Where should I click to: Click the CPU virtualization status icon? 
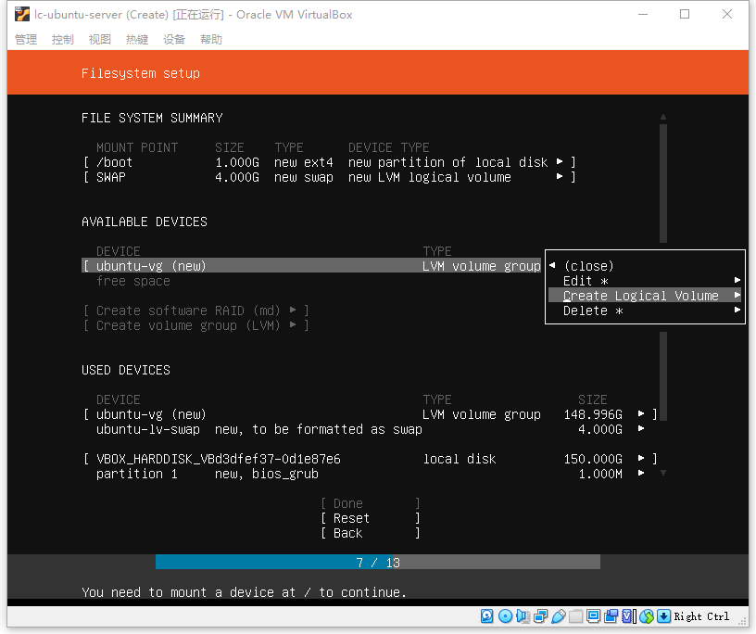pos(628,616)
